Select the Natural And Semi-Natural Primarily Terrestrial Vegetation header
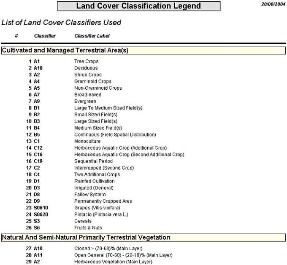The image size is (287, 265). [86, 238]
